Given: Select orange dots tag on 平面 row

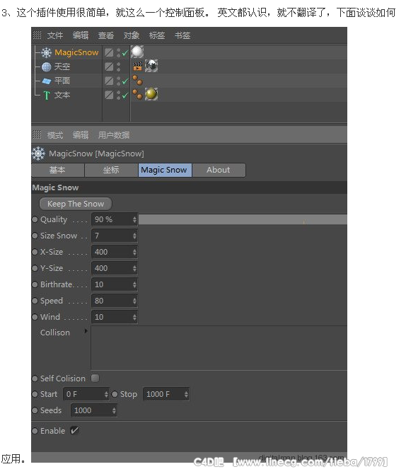Looking at the screenshot, I should coord(137,81).
